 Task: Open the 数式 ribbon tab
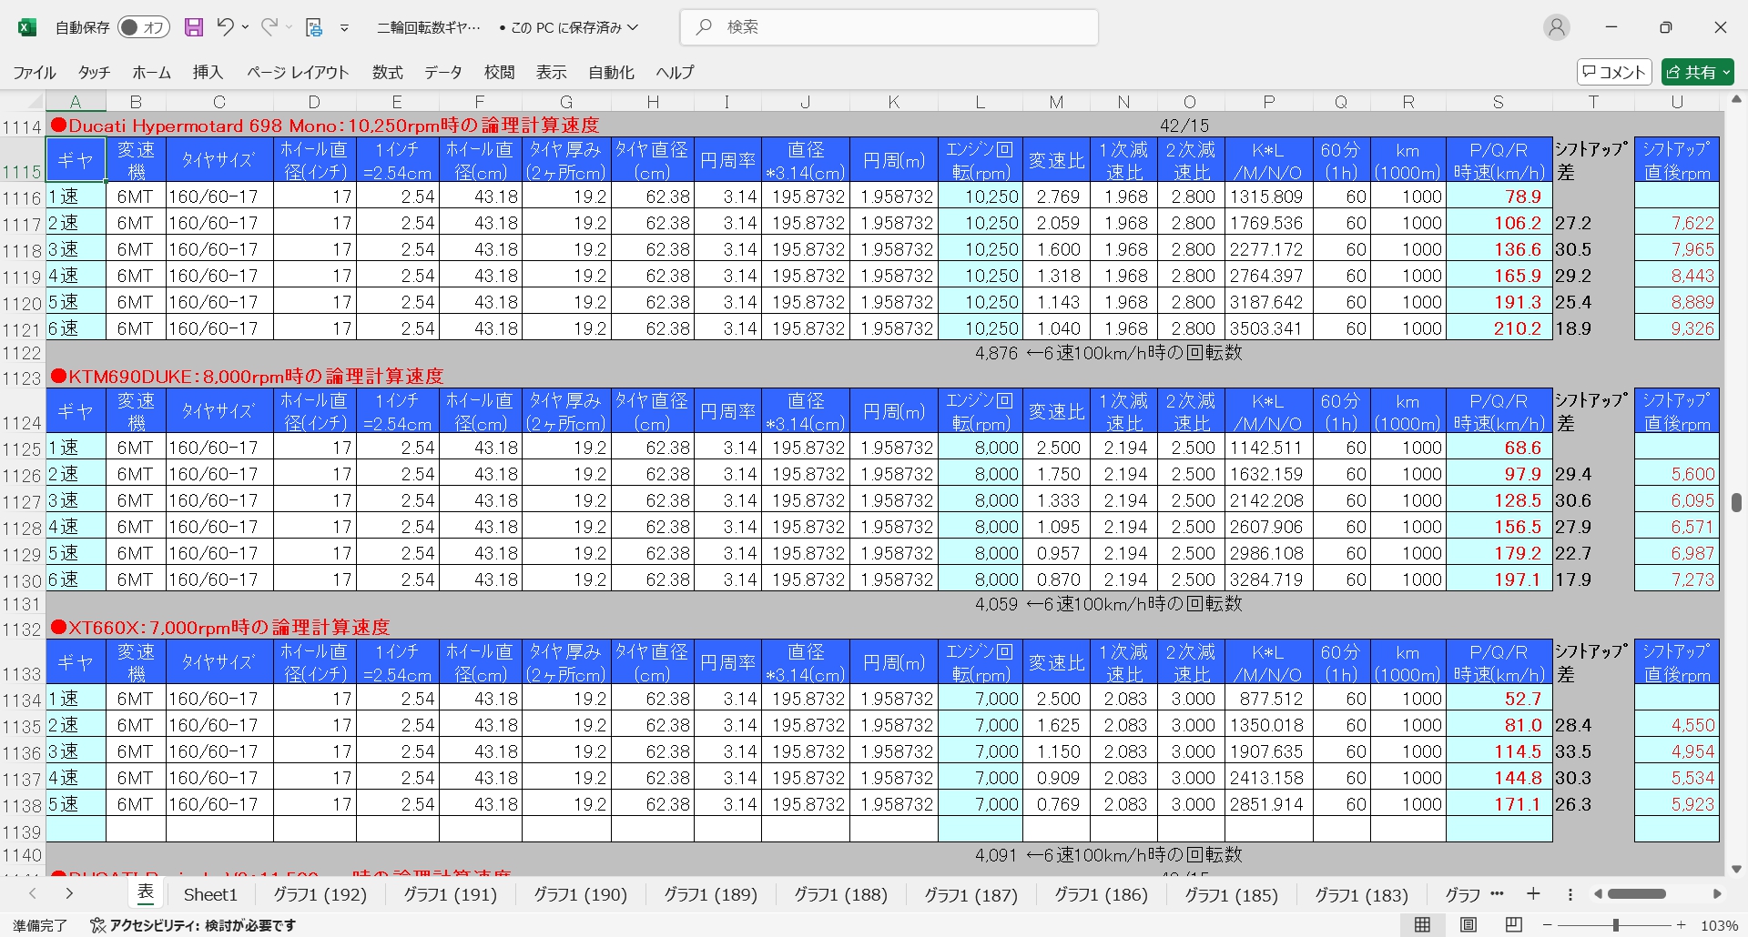[387, 72]
